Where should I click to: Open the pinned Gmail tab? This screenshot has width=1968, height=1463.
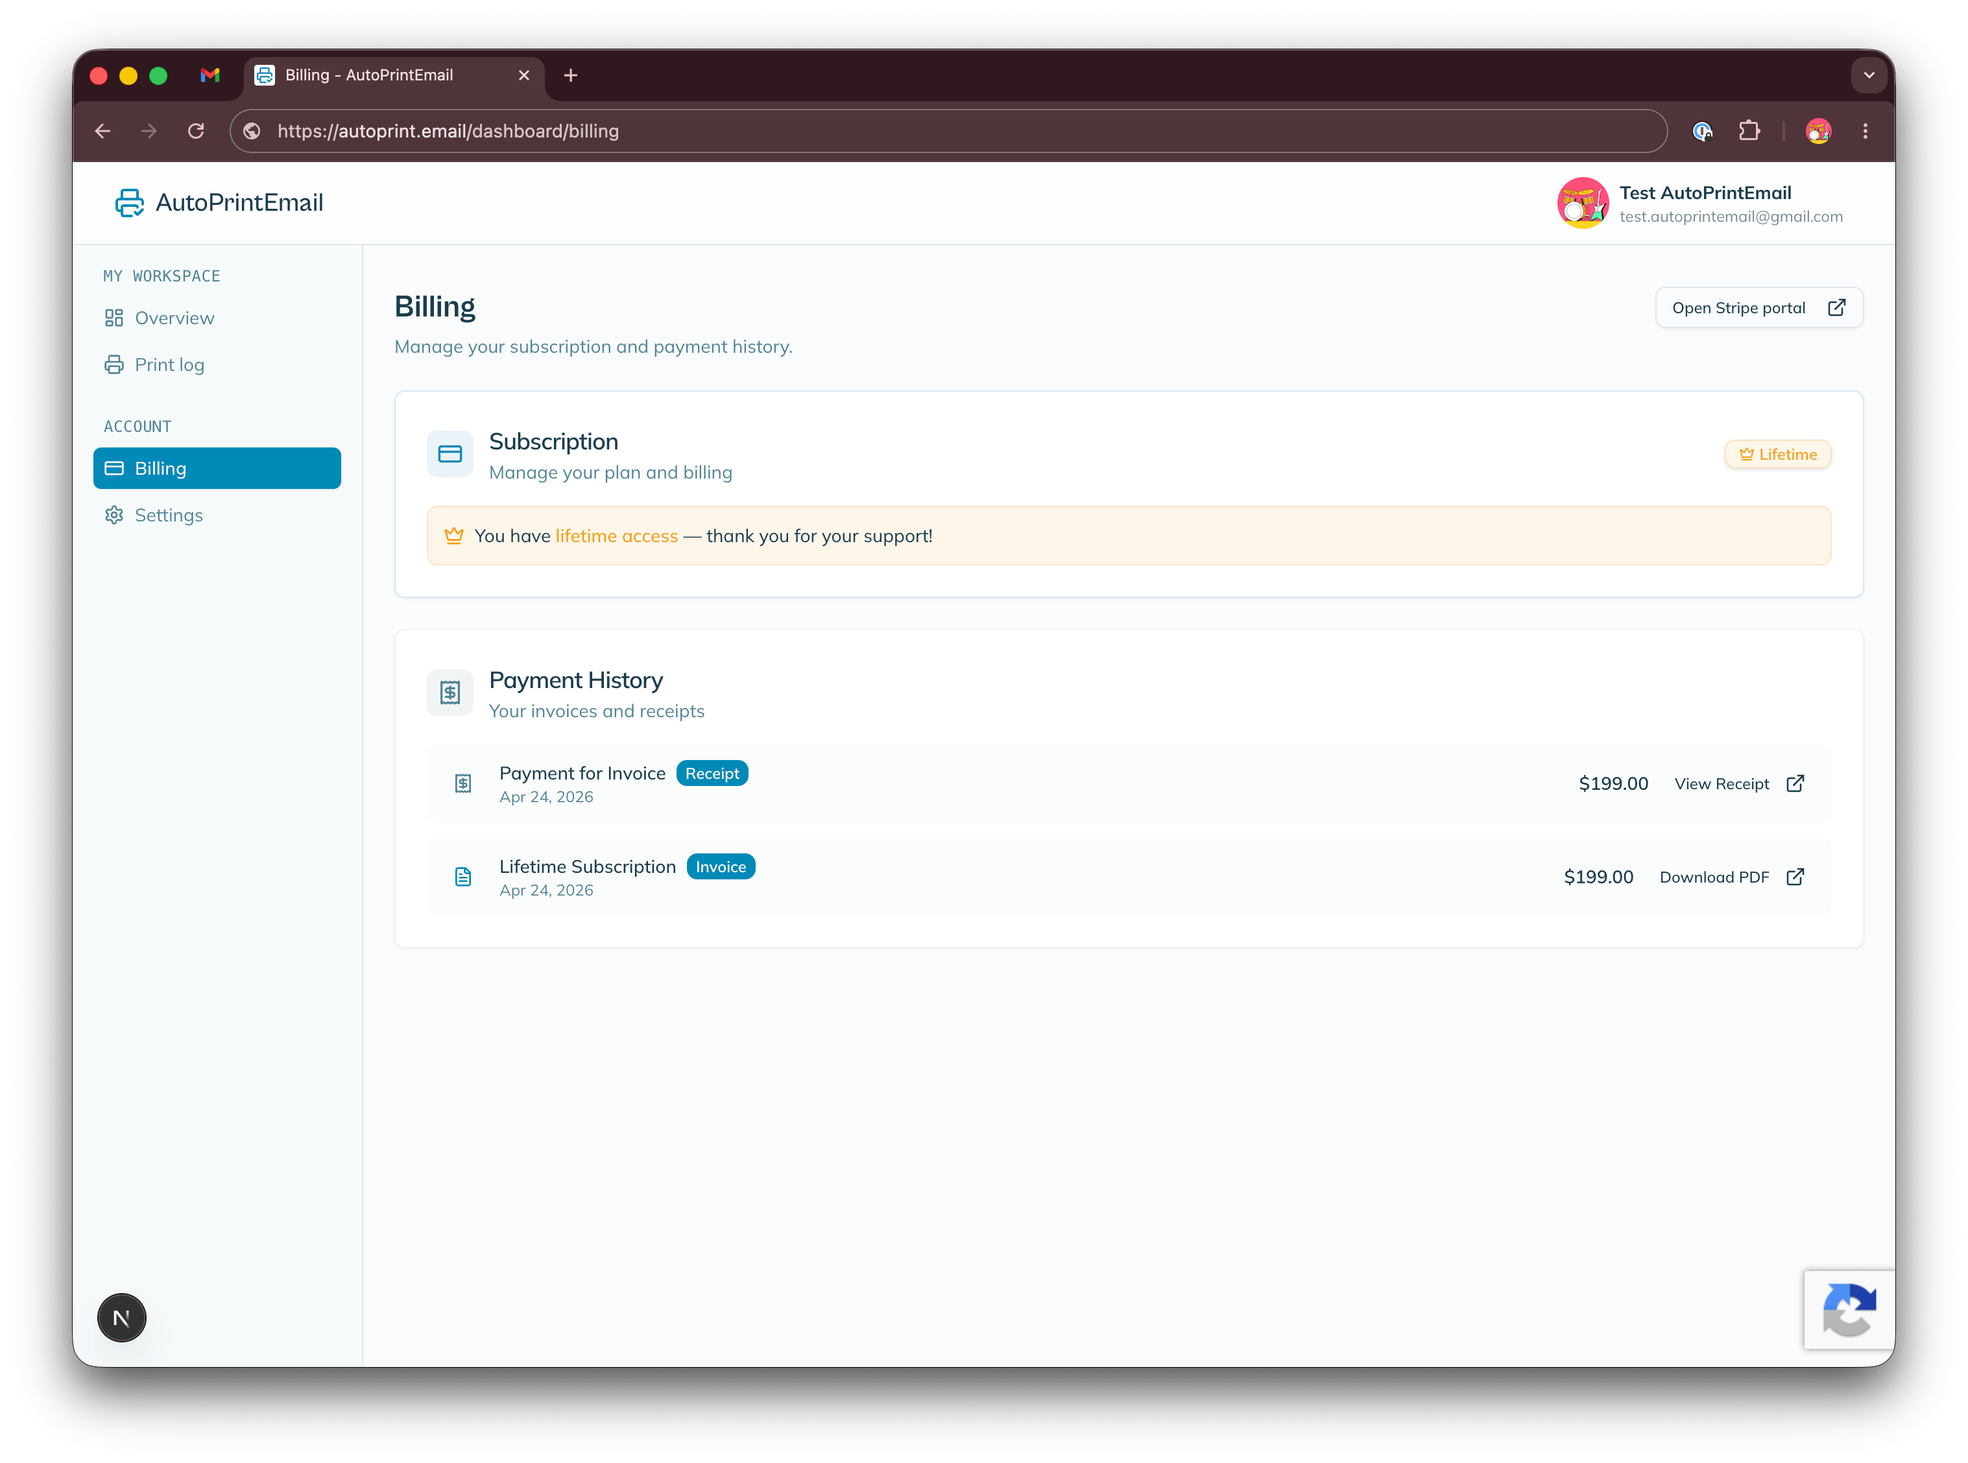point(210,75)
